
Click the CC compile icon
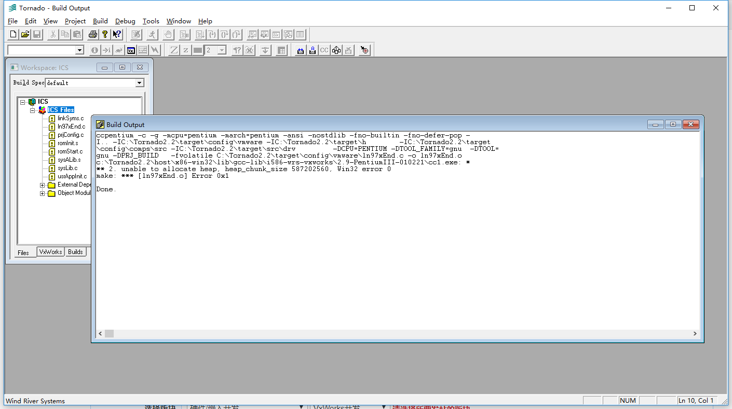(324, 50)
